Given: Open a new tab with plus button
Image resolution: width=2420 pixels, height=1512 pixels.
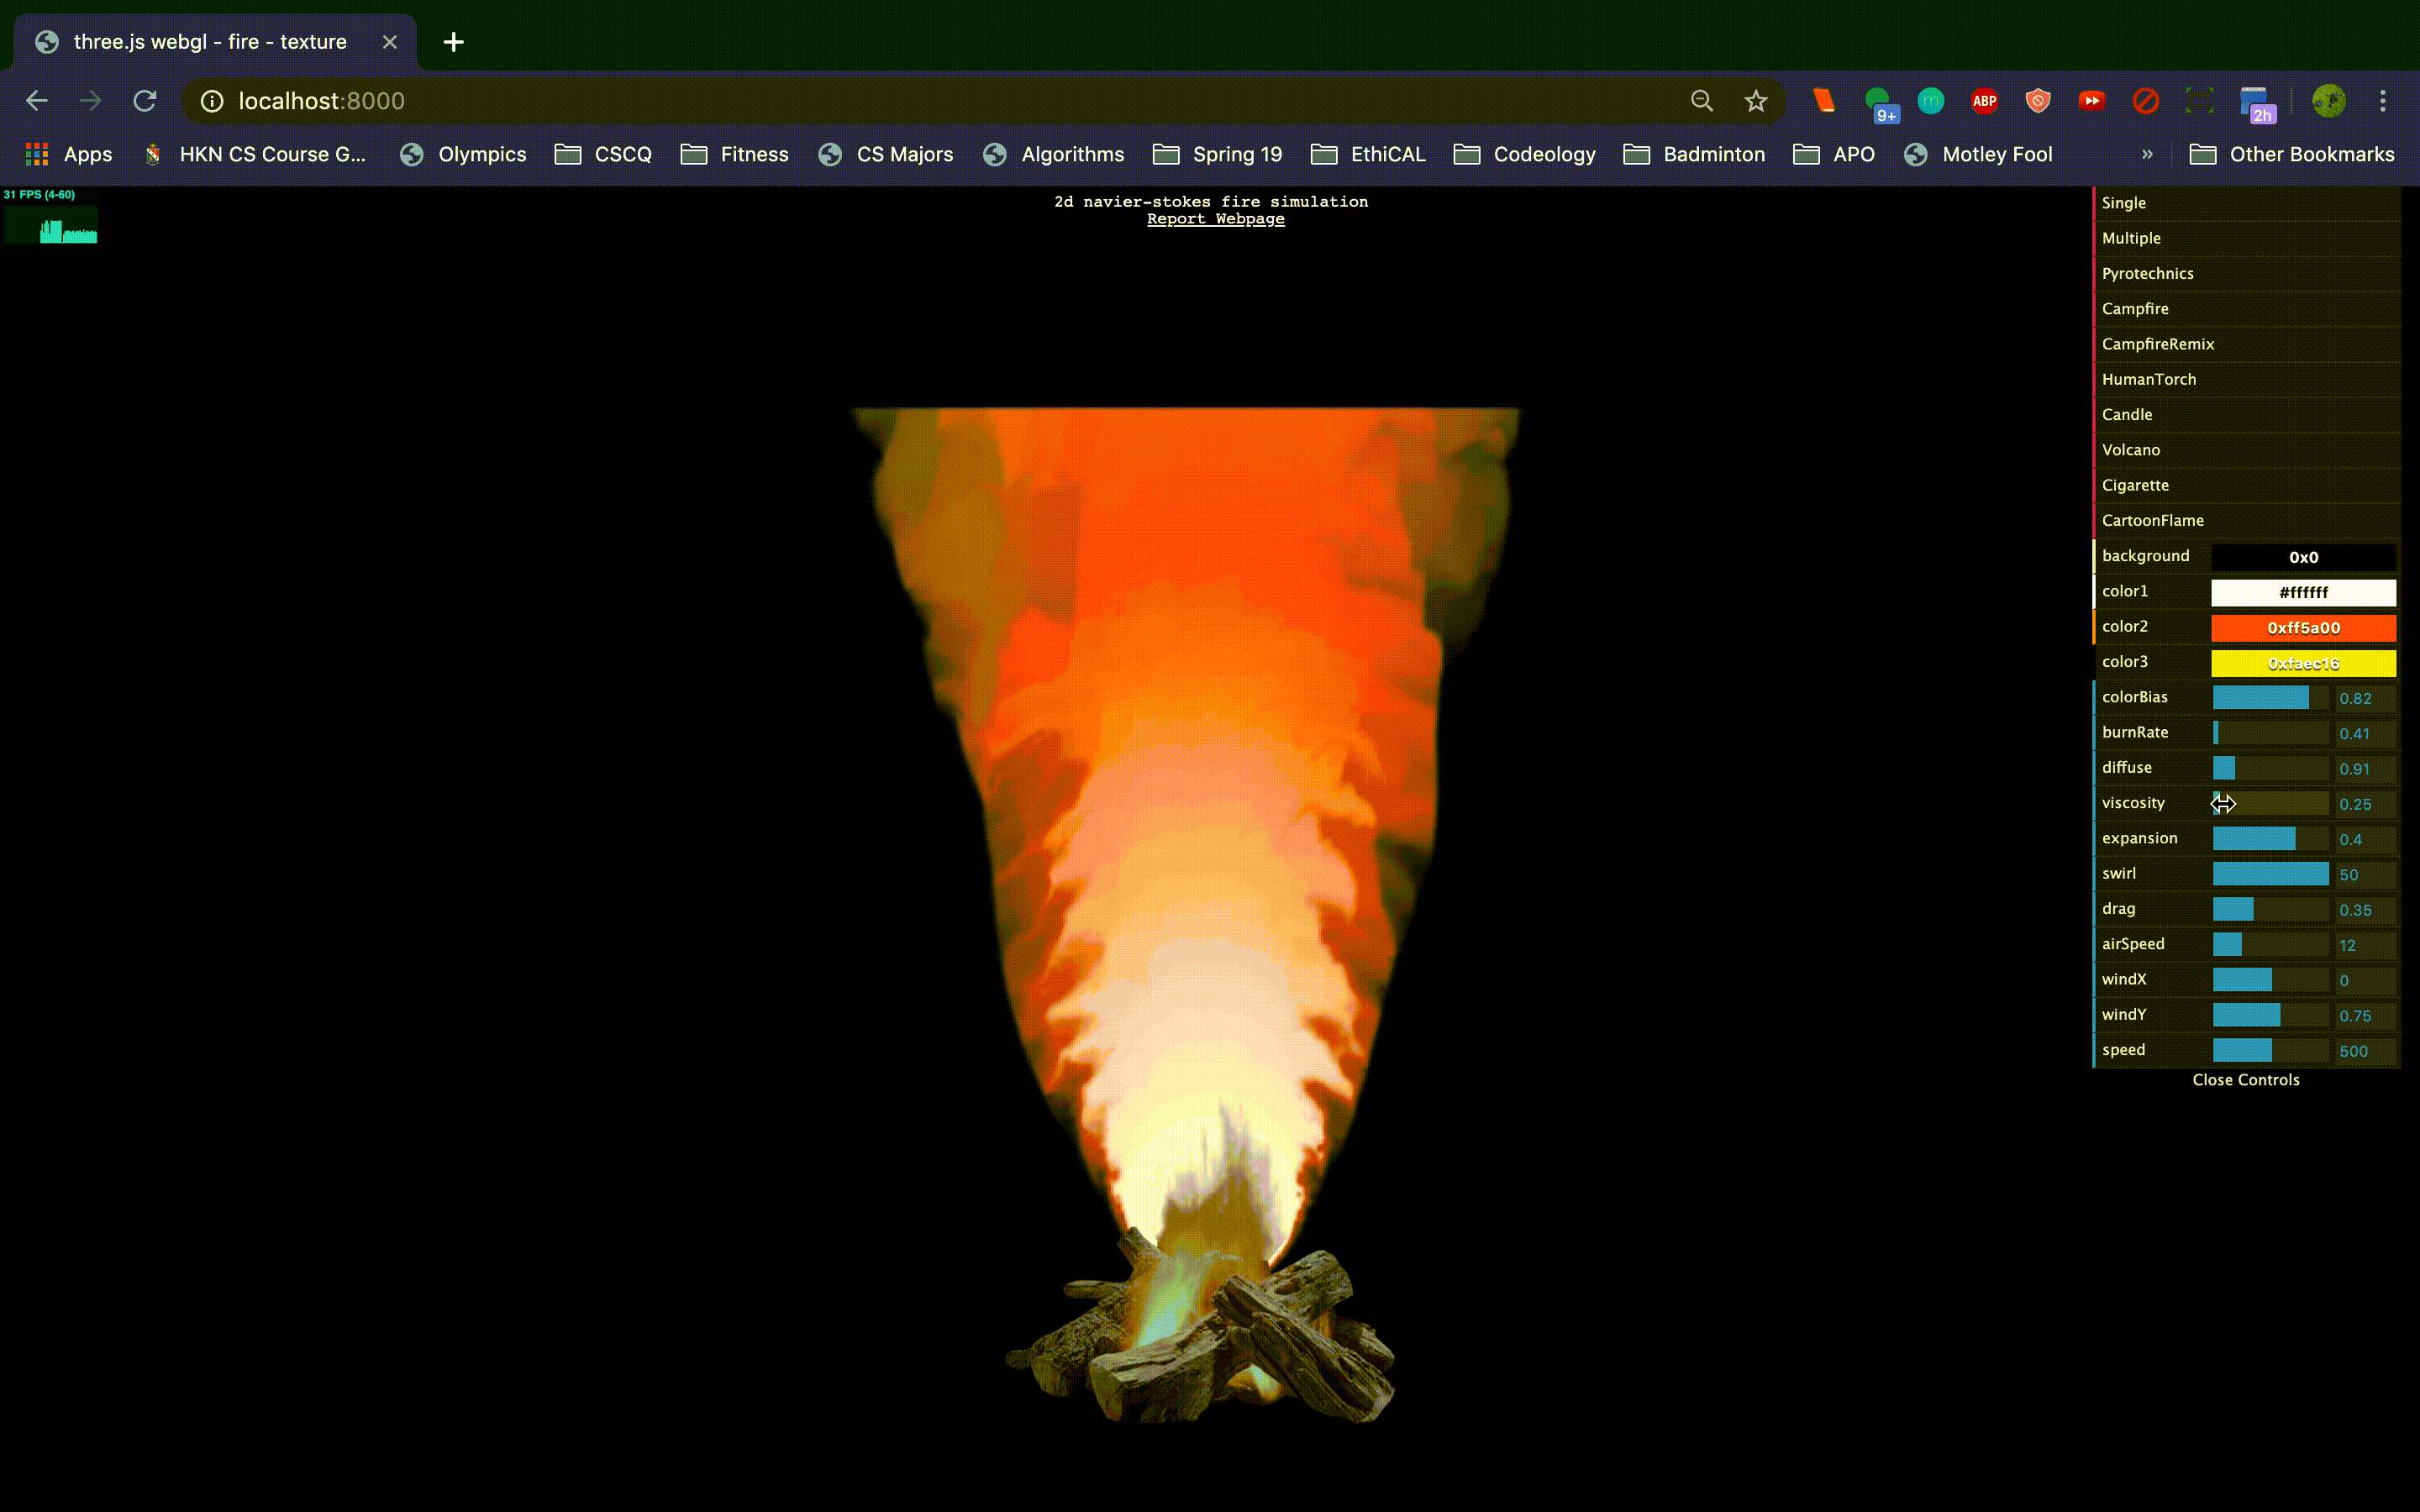Looking at the screenshot, I should [453, 42].
